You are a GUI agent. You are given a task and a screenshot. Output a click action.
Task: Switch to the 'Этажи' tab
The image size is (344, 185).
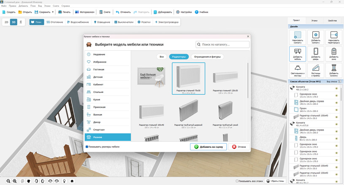pyautogui.click(x=314, y=20)
